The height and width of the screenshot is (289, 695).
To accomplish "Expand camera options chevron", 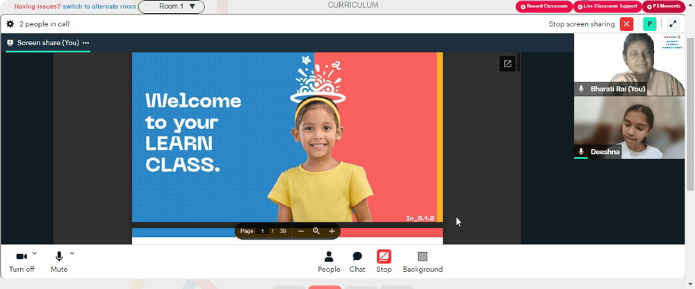I will [x=35, y=254].
